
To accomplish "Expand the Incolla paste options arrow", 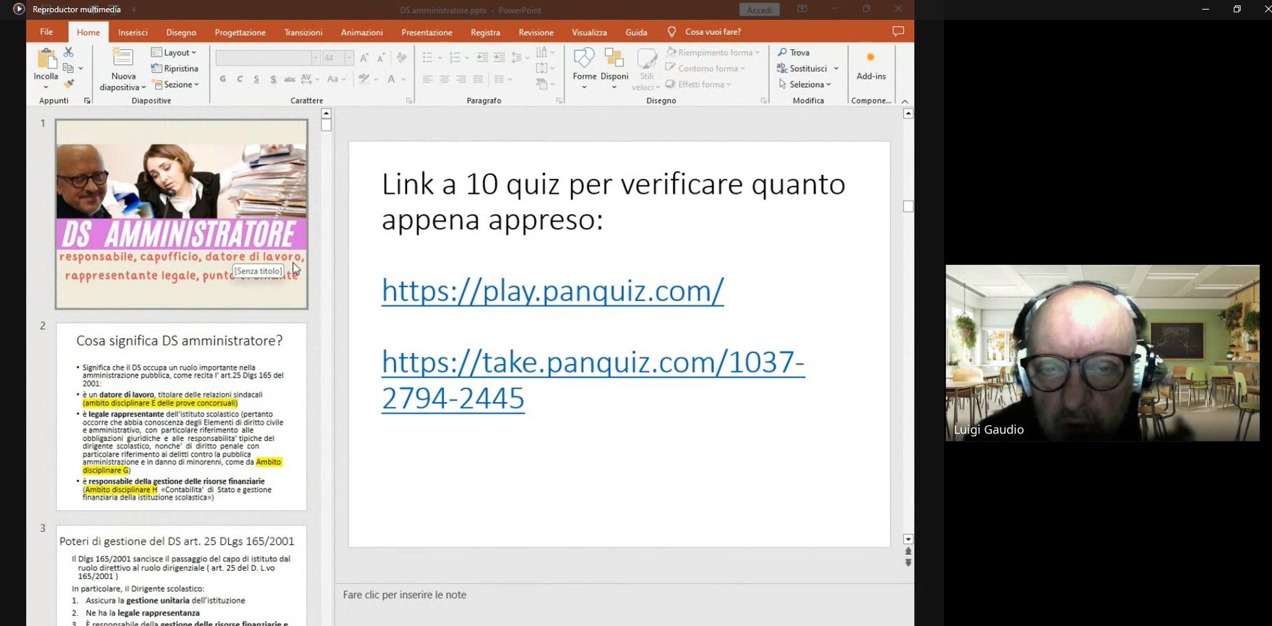I will click(46, 87).
